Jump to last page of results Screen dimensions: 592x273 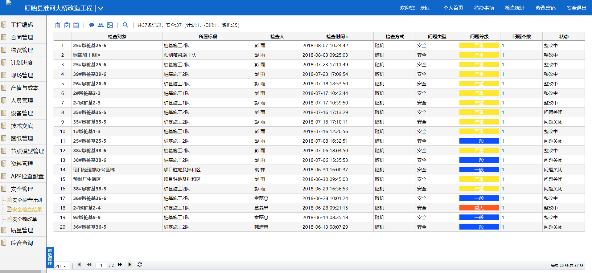click(x=130, y=265)
